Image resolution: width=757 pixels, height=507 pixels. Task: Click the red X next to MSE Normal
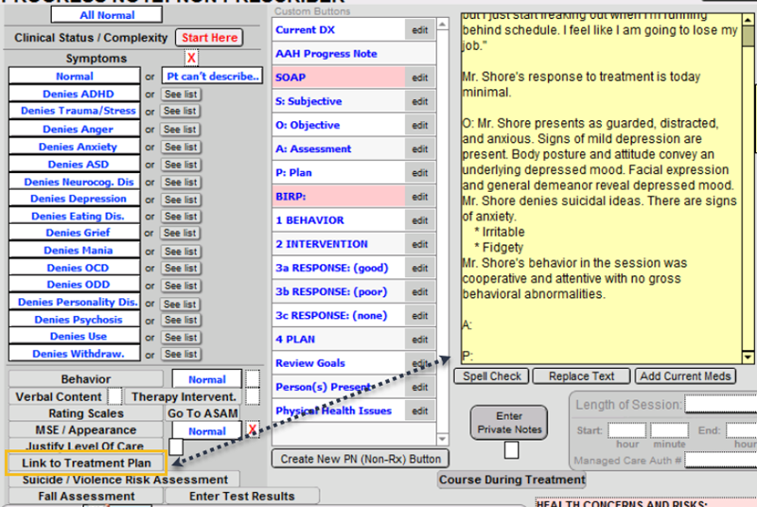click(x=253, y=430)
